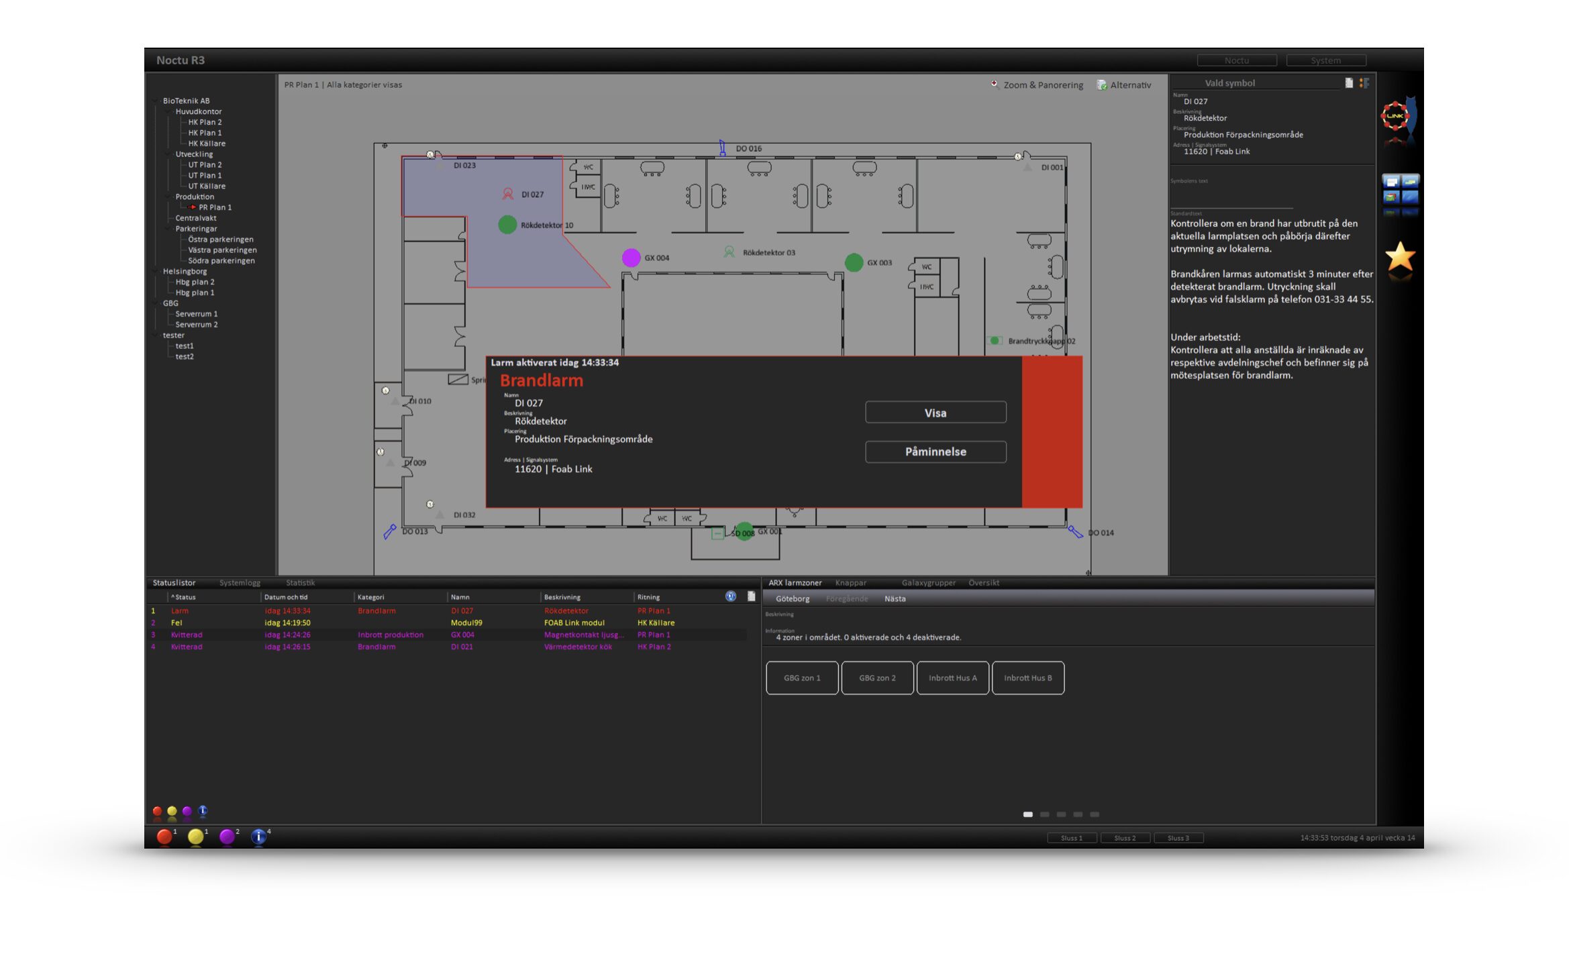1569x966 pixels.
Task: Open the System menu in title bar
Action: [1325, 60]
